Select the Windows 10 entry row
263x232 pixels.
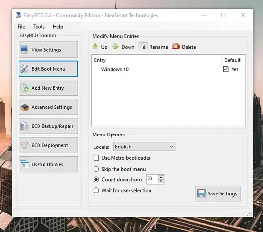(x=168, y=69)
